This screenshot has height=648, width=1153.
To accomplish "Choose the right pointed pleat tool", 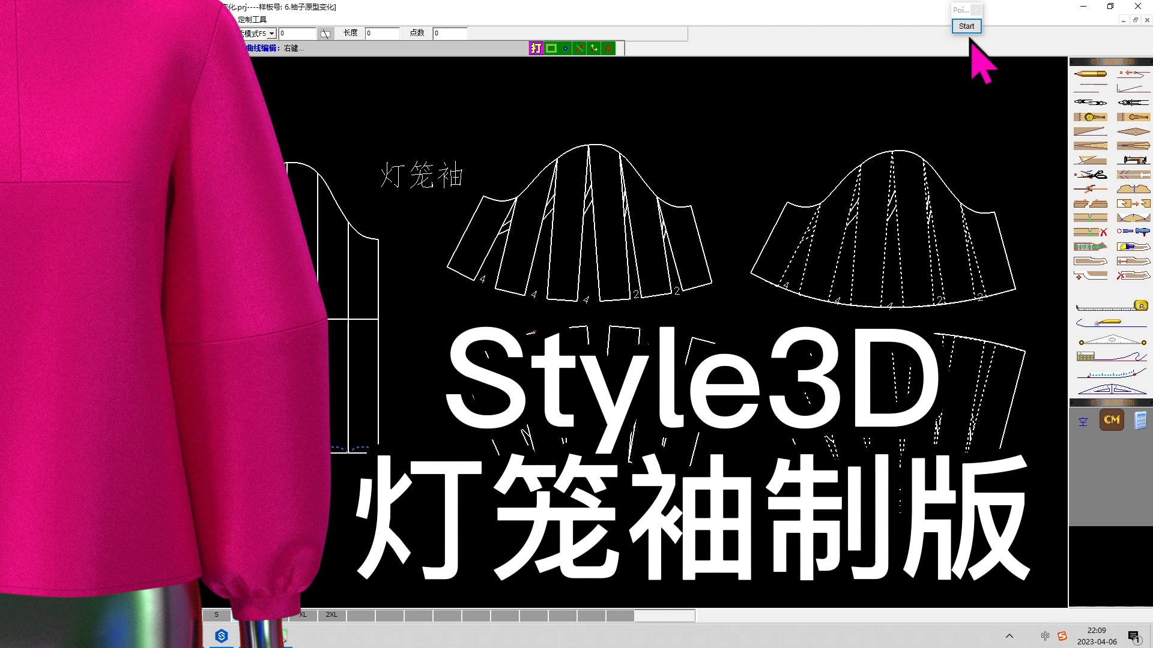I will point(1133,146).
